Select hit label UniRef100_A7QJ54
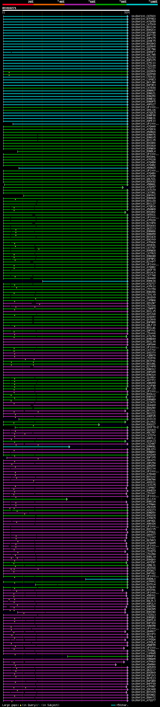 click(x=143, y=336)
